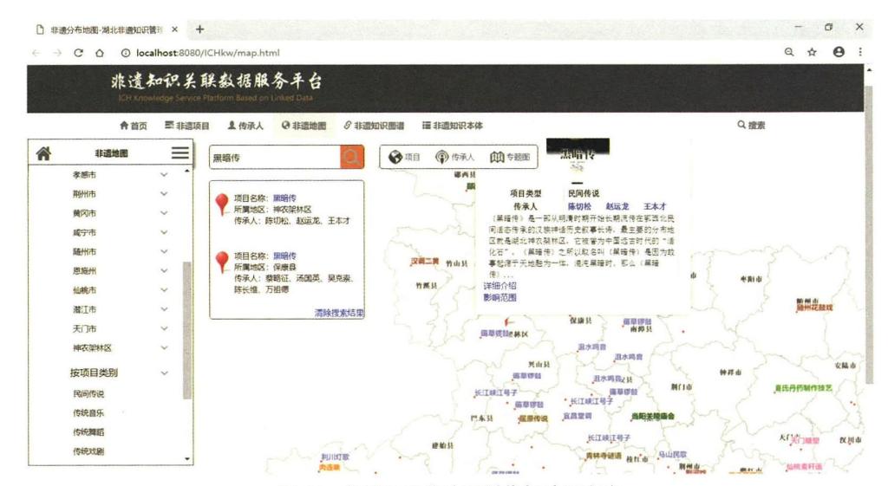Expand the 神农架林区 region entry
This screenshot has height=486, width=888.
tap(164, 348)
